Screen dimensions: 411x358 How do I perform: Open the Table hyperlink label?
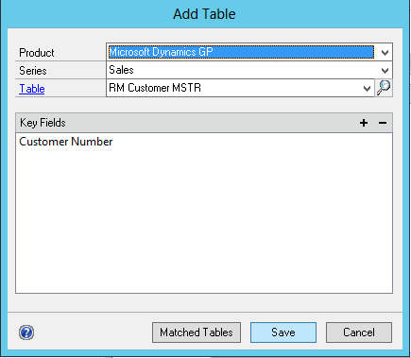[x=32, y=89]
